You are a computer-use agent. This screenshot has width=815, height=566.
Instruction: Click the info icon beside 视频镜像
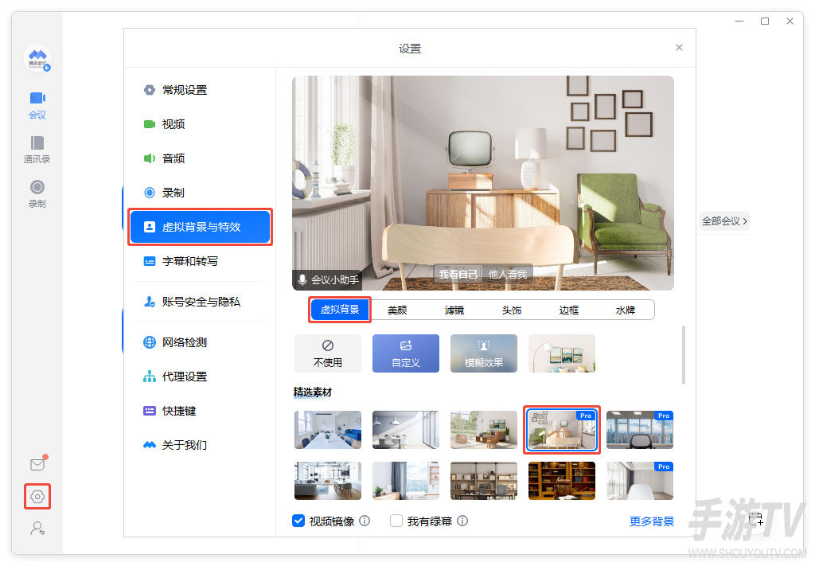tap(365, 521)
